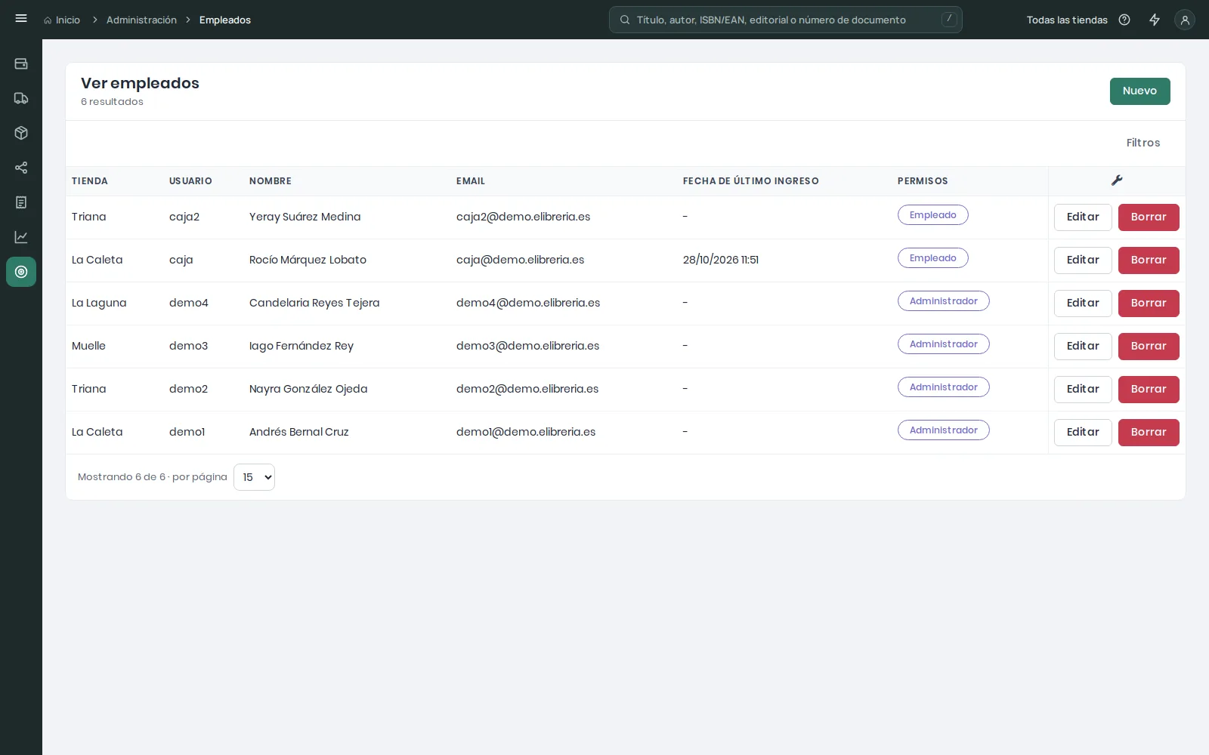
Task: Click the magnifier search icon
Action: [625, 20]
